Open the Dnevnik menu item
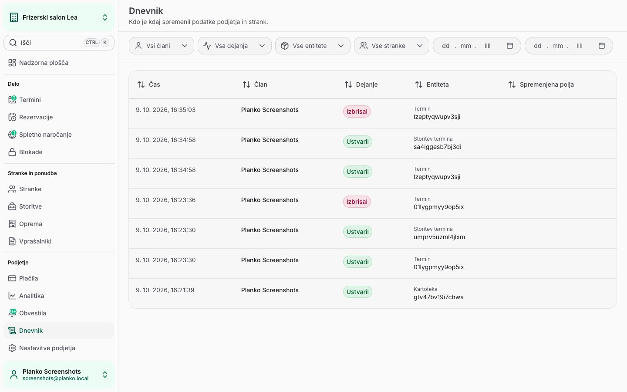Image resolution: width=627 pixels, height=392 pixels. coord(59,331)
